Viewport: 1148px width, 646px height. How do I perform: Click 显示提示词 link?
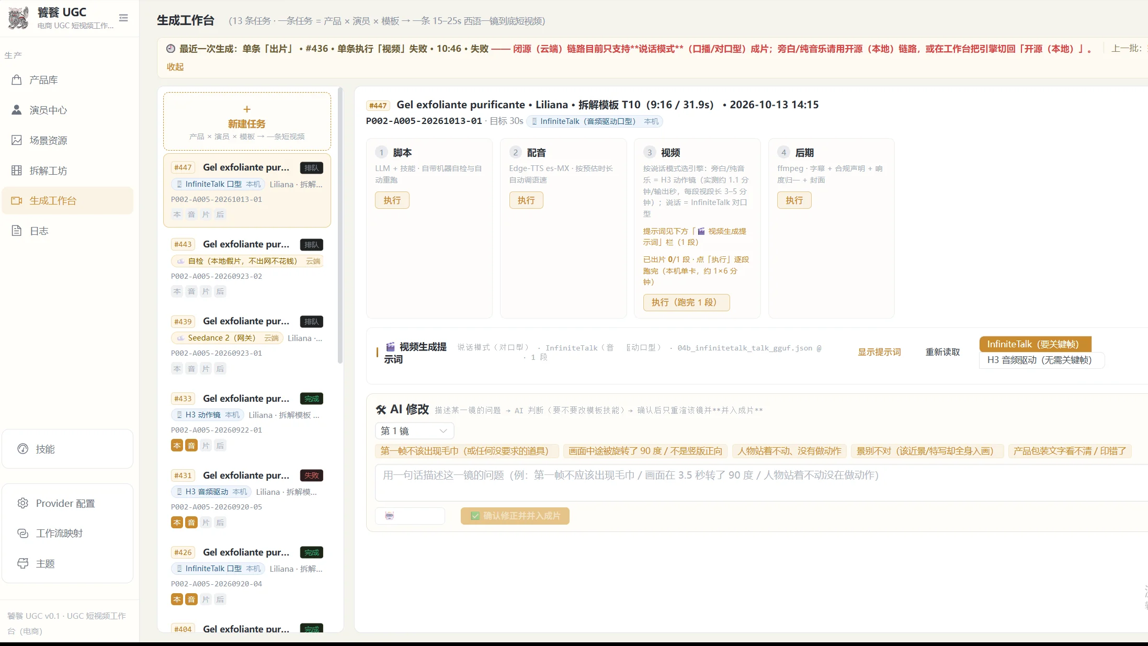click(x=879, y=352)
